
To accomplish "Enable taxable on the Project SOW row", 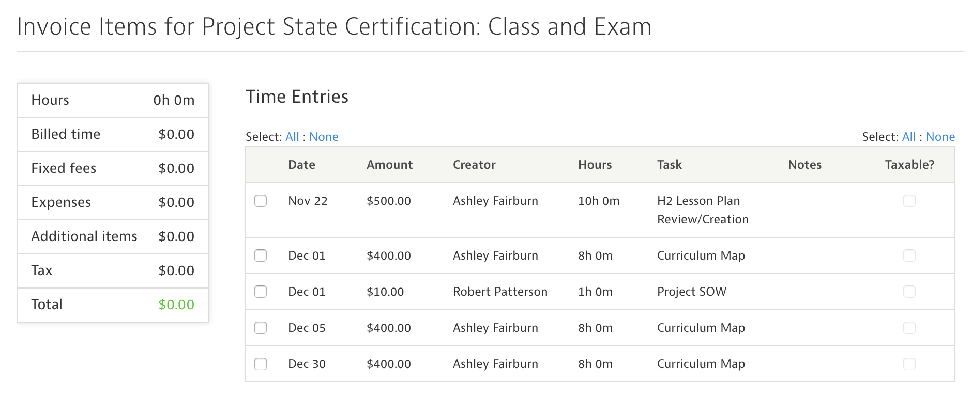I will tap(909, 292).
